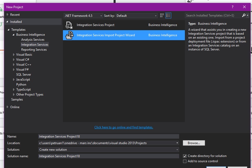Open the search options dropdown arrow

(x=248, y=15)
